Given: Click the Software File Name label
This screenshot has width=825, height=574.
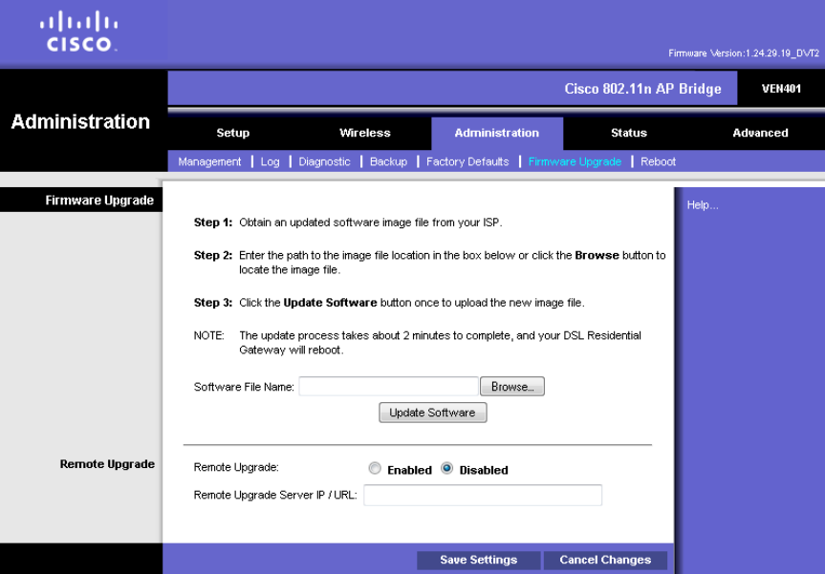Looking at the screenshot, I should (x=244, y=387).
